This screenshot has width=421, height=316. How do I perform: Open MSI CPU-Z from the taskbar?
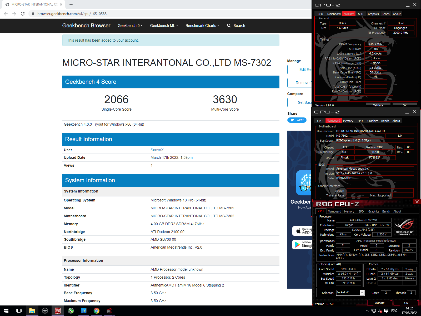[x=109, y=311]
